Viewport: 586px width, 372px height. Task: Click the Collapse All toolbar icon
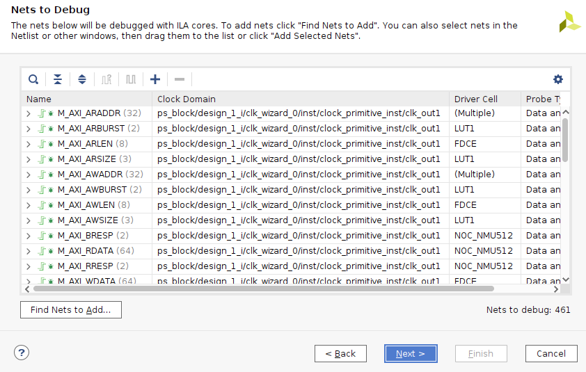[58, 79]
